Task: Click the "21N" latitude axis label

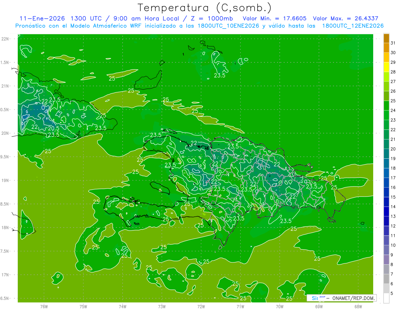Action: tap(6, 86)
